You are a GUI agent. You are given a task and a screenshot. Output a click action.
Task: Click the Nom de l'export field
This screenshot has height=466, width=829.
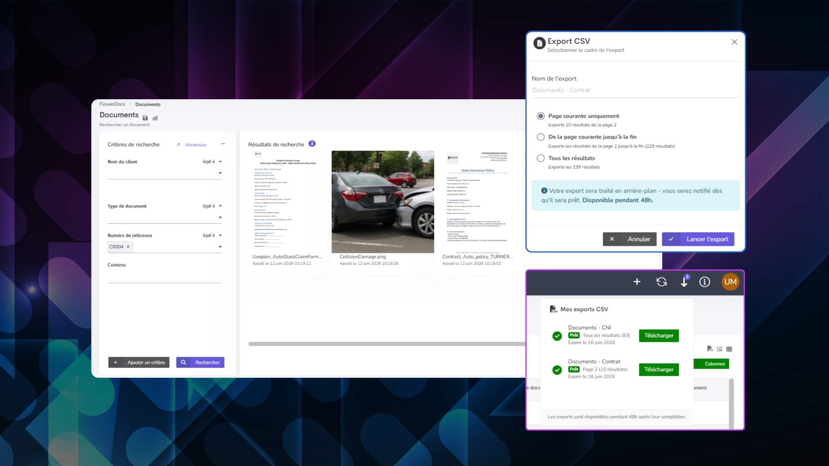[x=636, y=90]
